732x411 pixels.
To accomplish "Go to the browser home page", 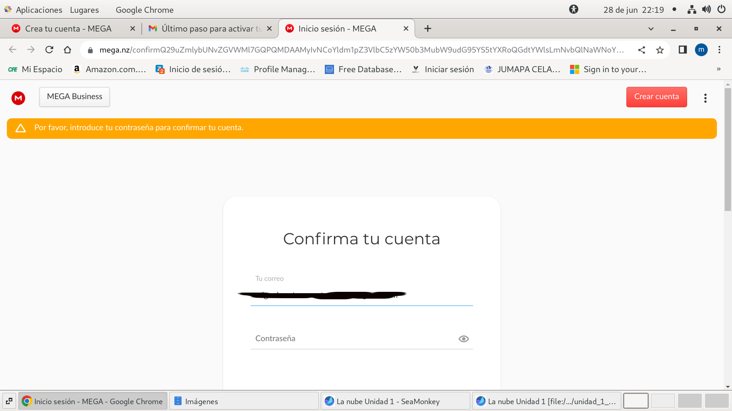I will [x=68, y=50].
